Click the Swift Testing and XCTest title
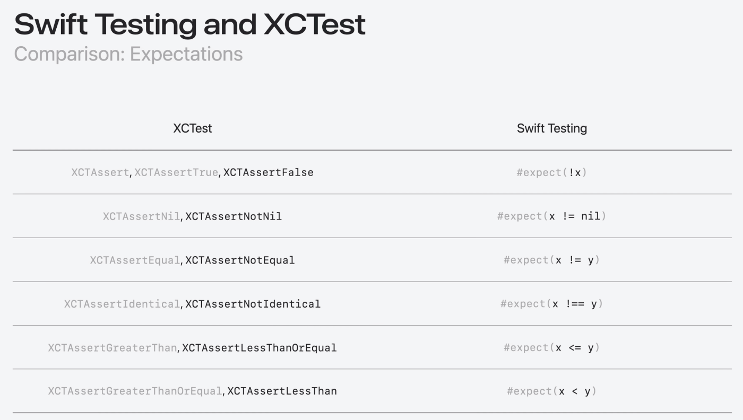This screenshot has width=743, height=420. coord(189,24)
